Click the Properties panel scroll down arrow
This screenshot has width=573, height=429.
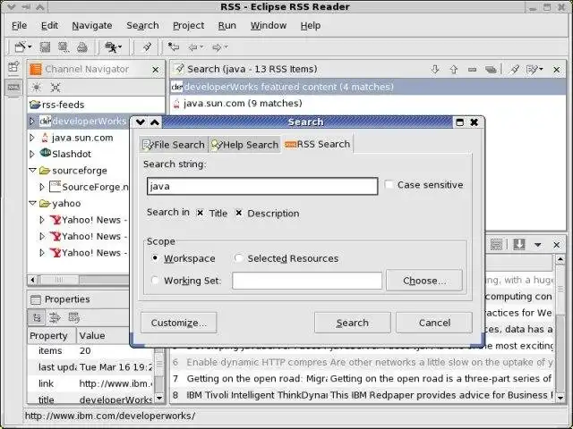[x=159, y=398]
